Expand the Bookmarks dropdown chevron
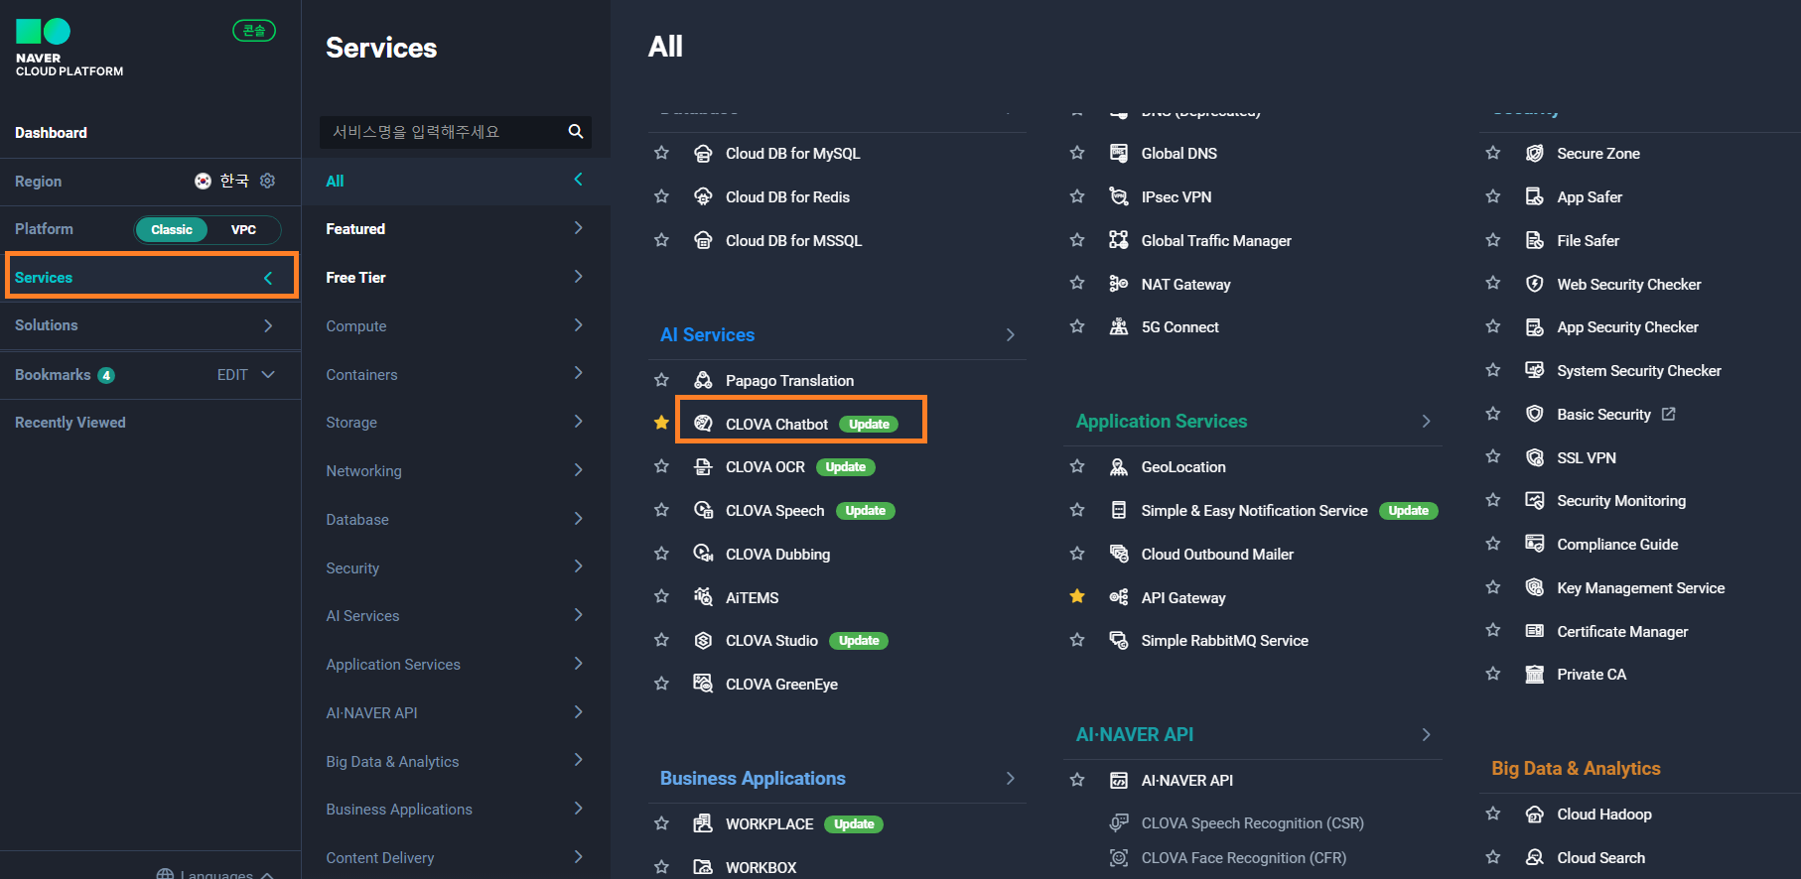The width and height of the screenshot is (1801, 879). coord(268,374)
